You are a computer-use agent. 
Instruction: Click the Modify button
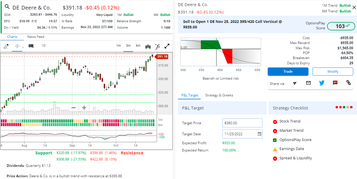[x=333, y=72]
